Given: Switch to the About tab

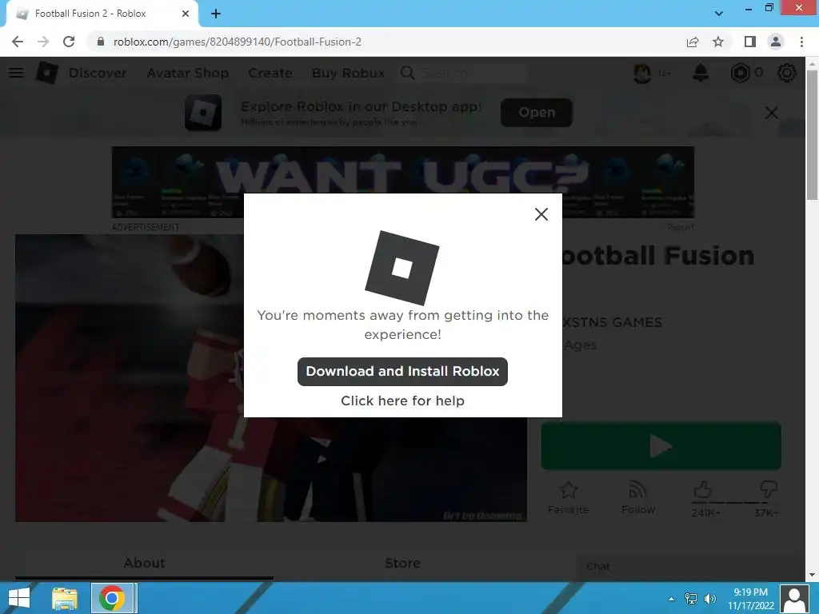Looking at the screenshot, I should [x=144, y=563].
